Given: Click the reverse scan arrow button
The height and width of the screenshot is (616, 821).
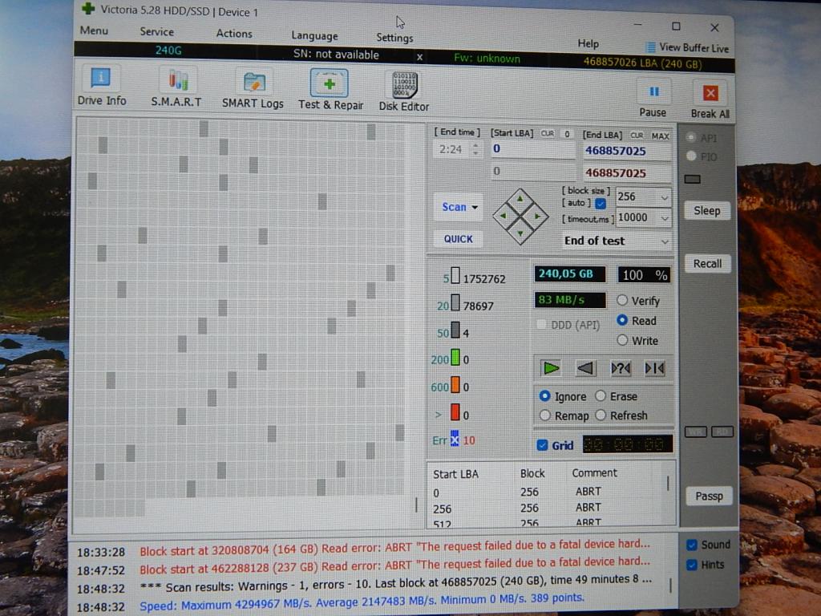Looking at the screenshot, I should pyautogui.click(x=585, y=368).
